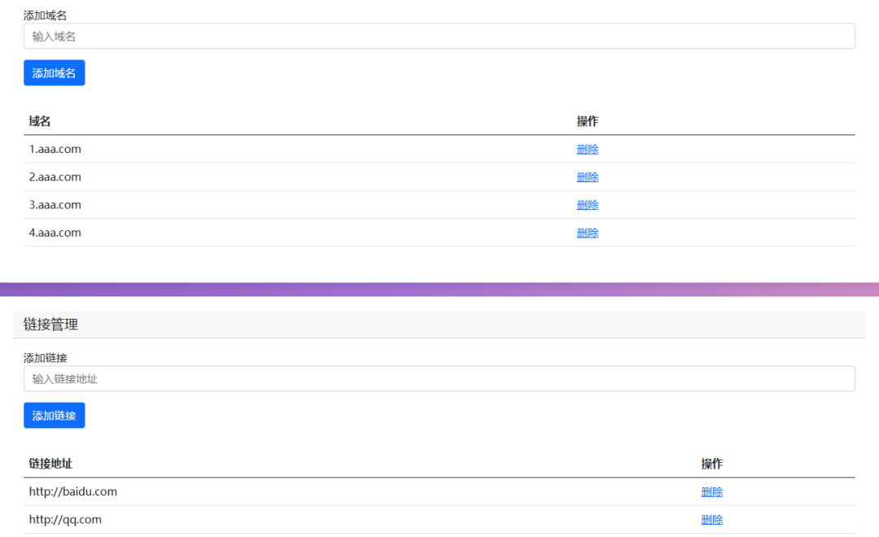Click the 3.aaa.com domain name cell
The height and width of the screenshot is (537, 879).
[x=55, y=205]
